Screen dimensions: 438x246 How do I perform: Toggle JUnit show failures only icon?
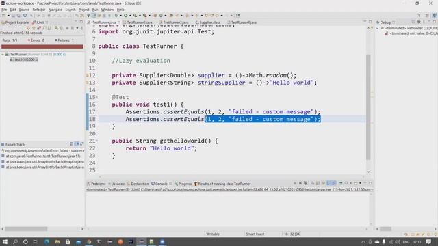[x=39, y=28]
